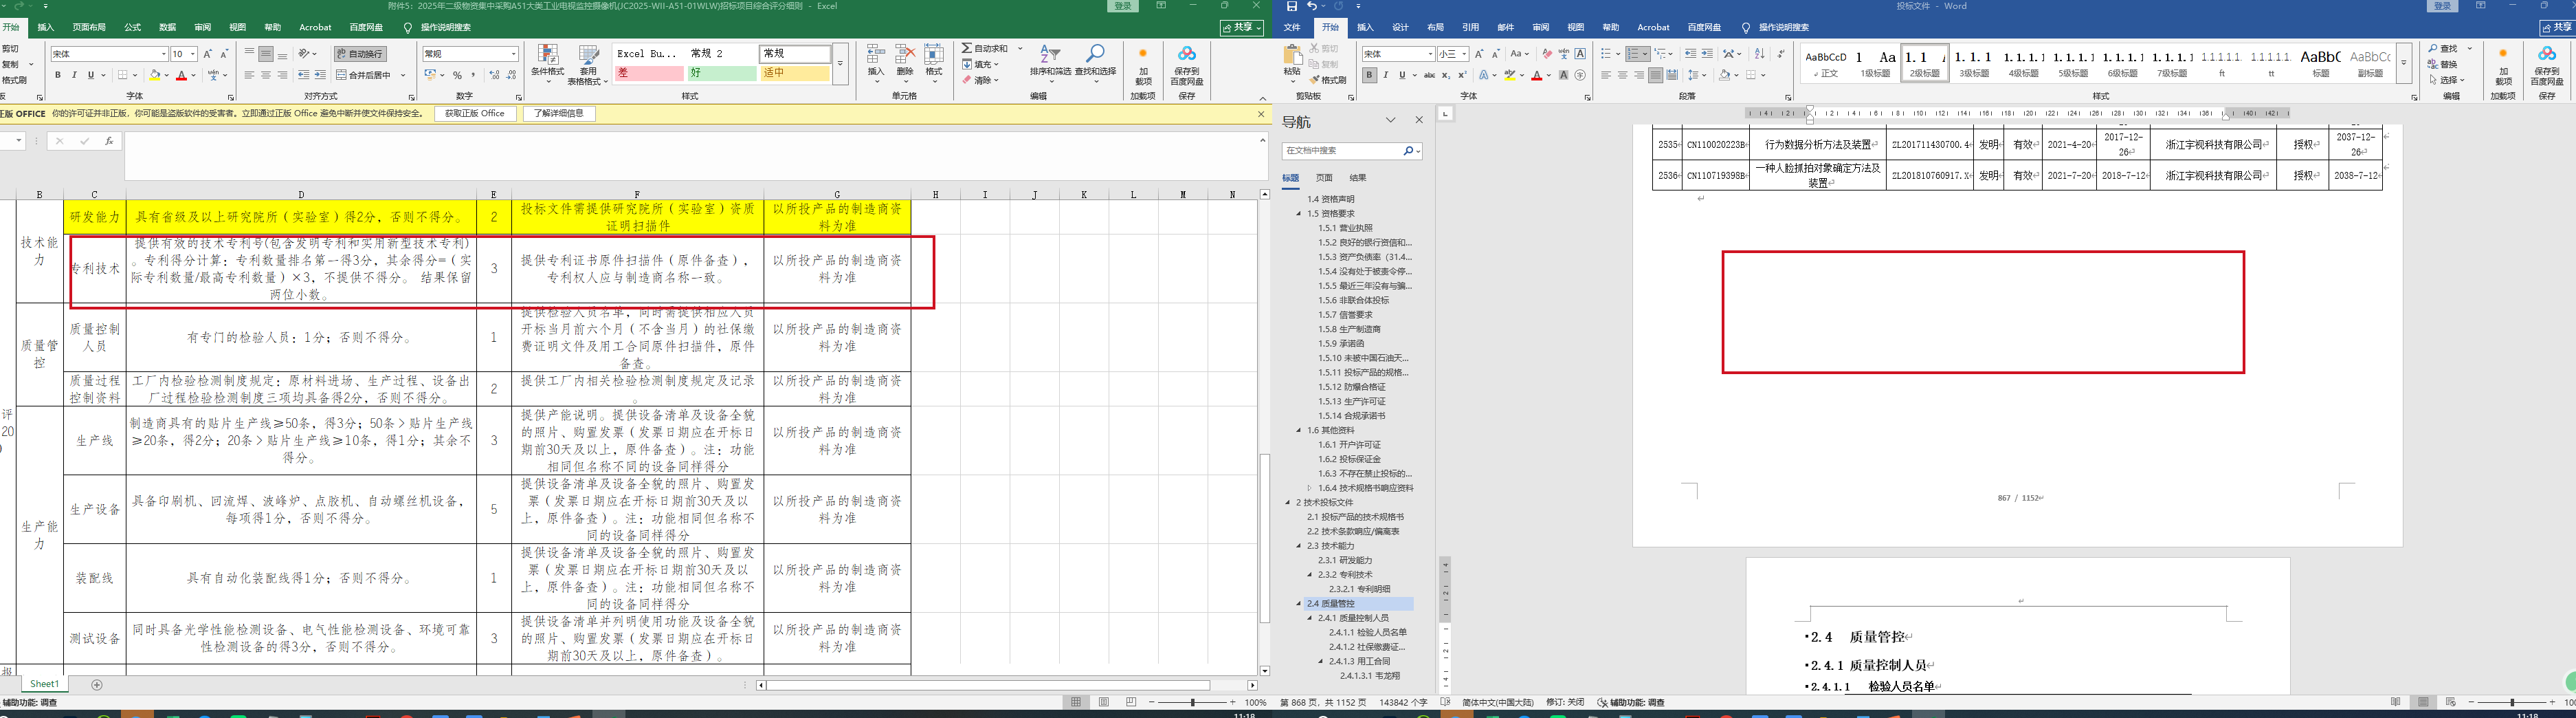Screen dimensions: 2576x718
Task: Click AutoSum (自动求和) in Excel
Action: 985,48
